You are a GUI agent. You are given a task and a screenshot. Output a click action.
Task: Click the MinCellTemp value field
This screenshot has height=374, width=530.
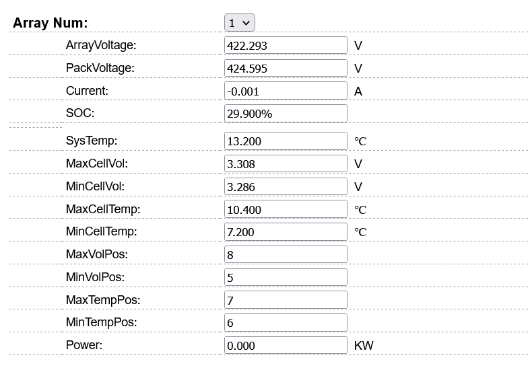click(x=286, y=232)
